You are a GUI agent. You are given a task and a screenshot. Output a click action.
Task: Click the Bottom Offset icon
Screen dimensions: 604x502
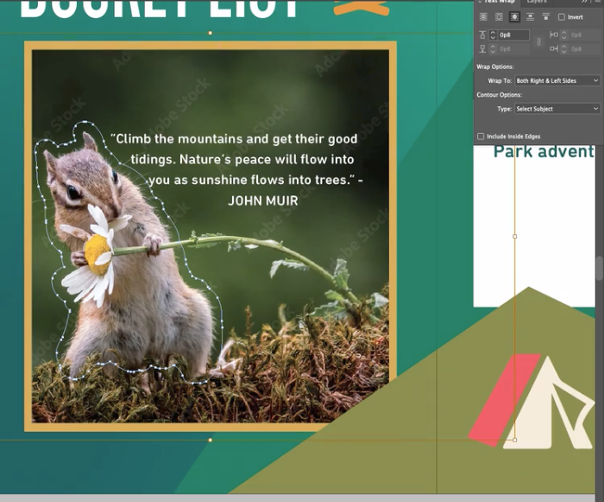482,49
